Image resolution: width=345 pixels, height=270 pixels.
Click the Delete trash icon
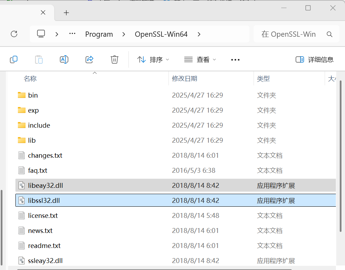tap(115, 59)
